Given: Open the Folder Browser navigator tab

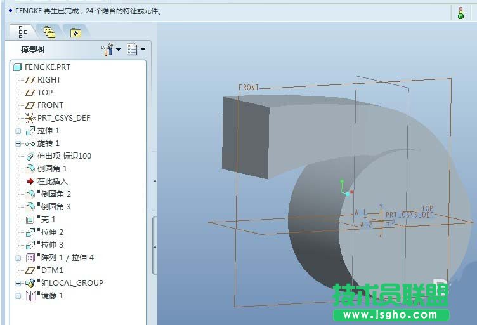Looking at the screenshot, I should click(49, 32).
